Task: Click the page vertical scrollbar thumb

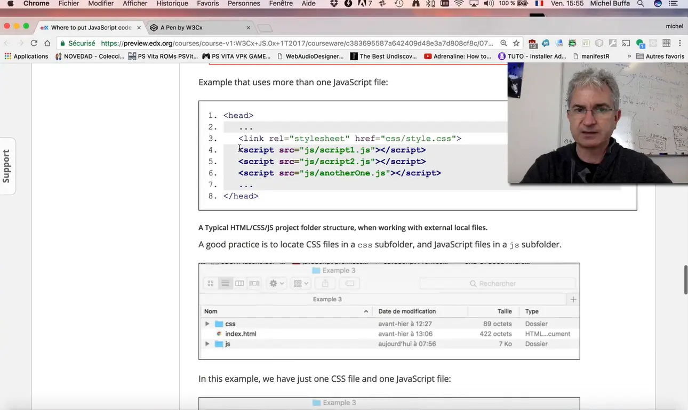Action: (686, 279)
